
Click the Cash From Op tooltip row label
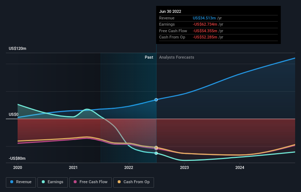pyautogui.click(x=172, y=37)
